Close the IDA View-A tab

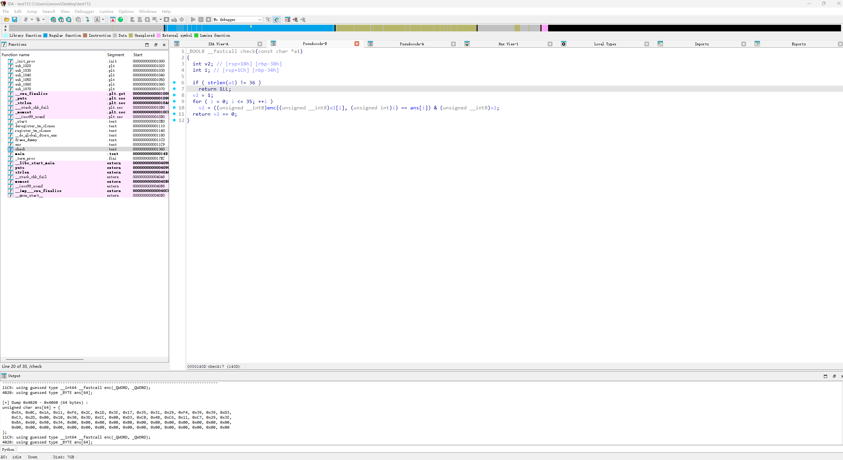point(260,44)
